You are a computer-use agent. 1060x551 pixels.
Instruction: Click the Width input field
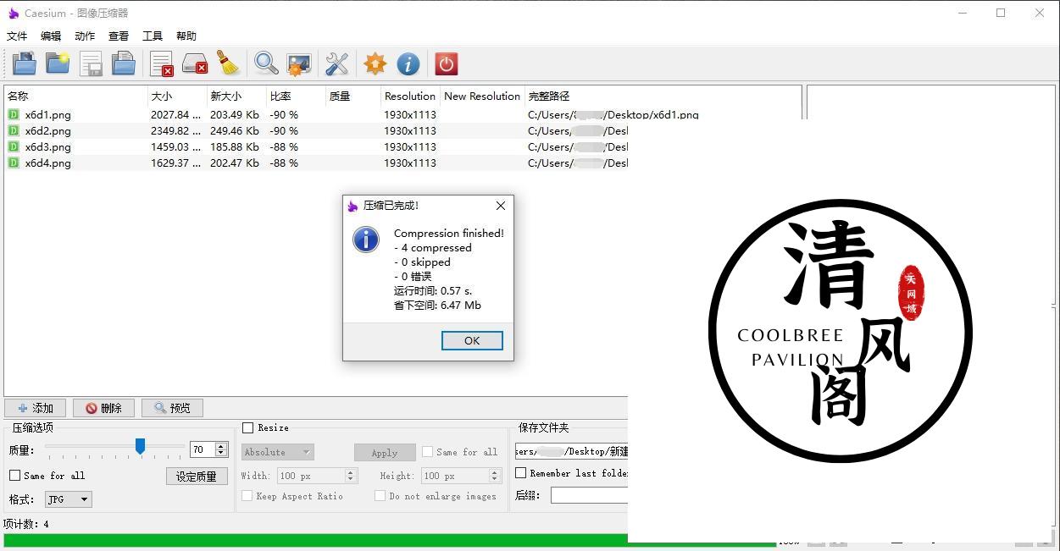(x=311, y=476)
